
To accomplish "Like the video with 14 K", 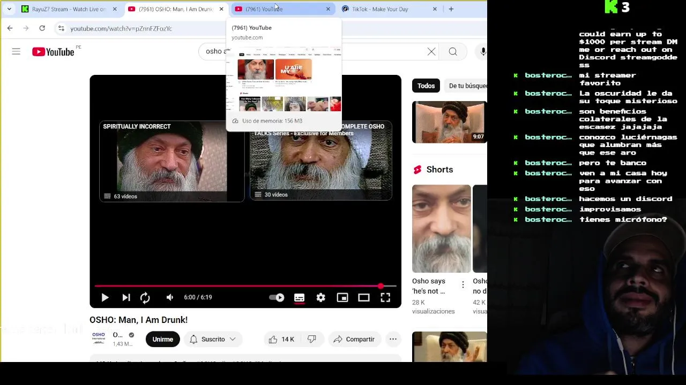I will 281,339.
